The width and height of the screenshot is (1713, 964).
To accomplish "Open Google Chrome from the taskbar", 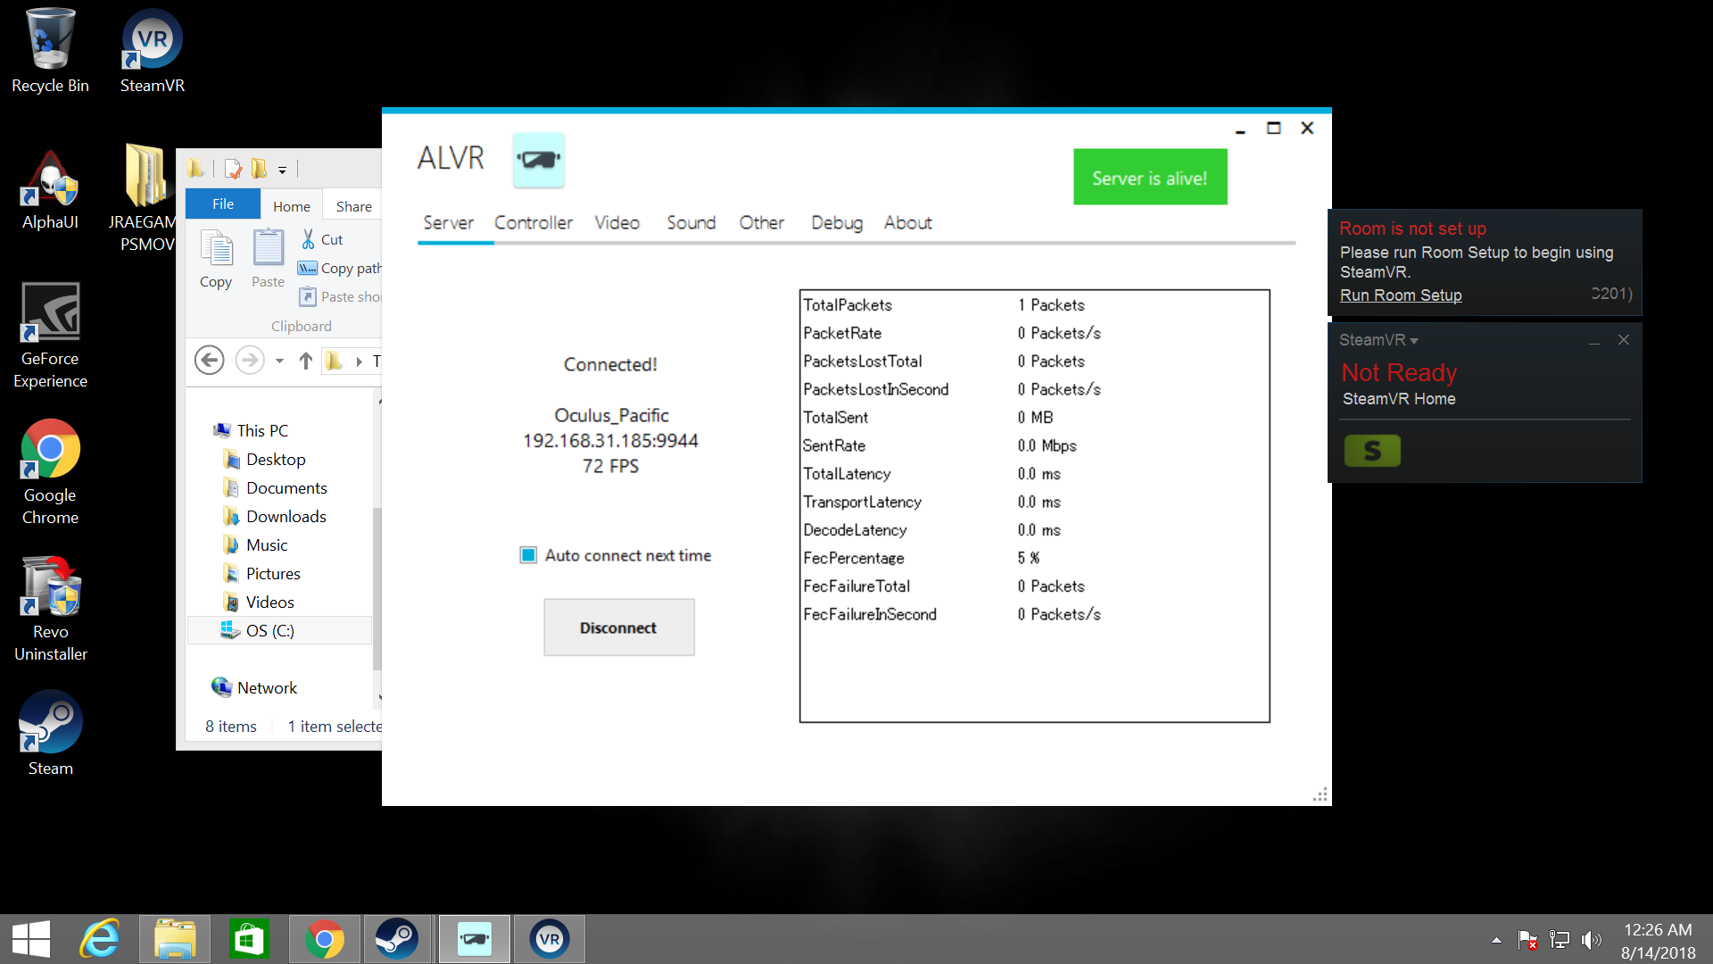I will point(324,939).
